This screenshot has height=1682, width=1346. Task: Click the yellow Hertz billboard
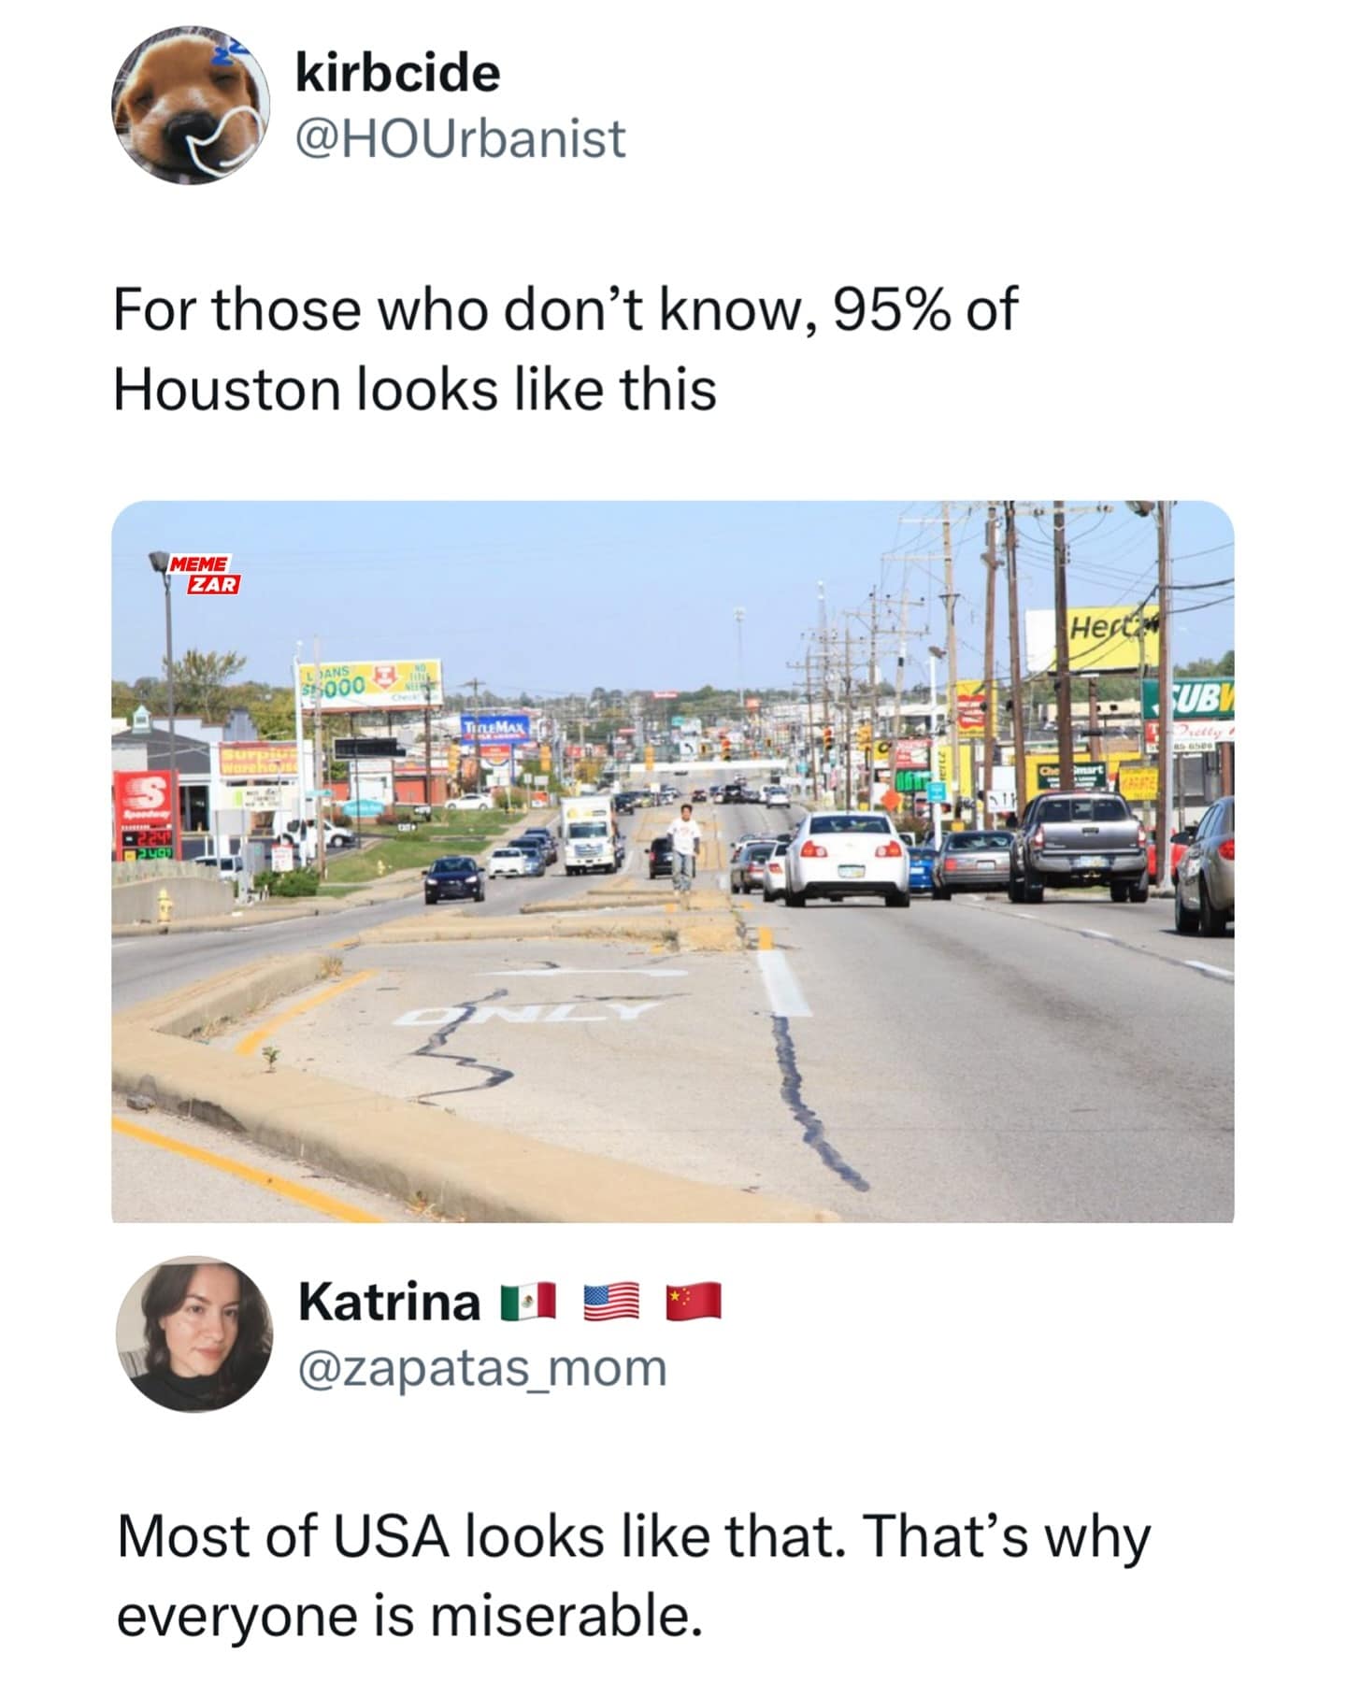[1094, 640]
